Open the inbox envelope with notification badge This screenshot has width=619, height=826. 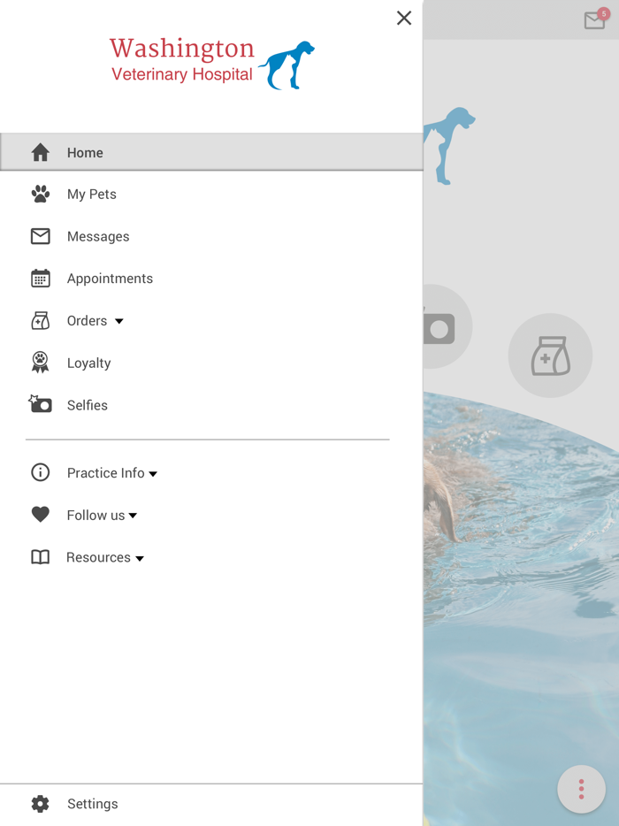(x=595, y=19)
